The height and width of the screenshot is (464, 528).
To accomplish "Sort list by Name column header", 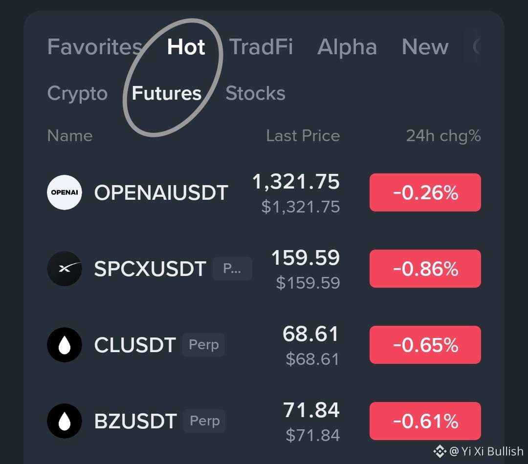I will [70, 136].
